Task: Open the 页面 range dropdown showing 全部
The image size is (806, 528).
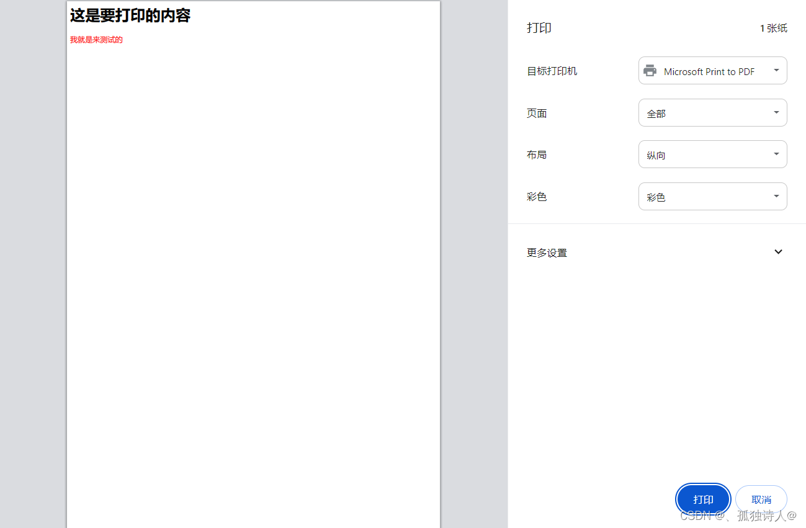Action: [712, 112]
